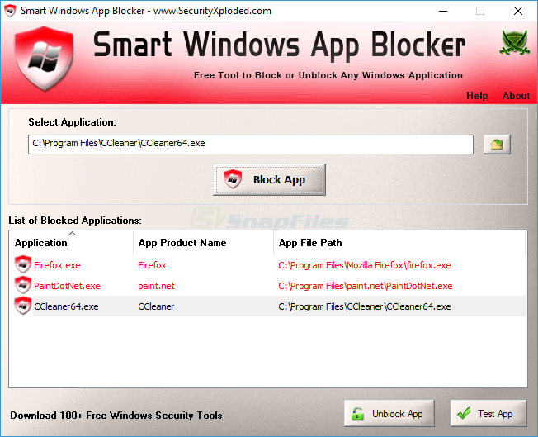Click the SecurityXploded crossed-swords logo
The width and height of the screenshot is (538, 437).
coord(514,42)
